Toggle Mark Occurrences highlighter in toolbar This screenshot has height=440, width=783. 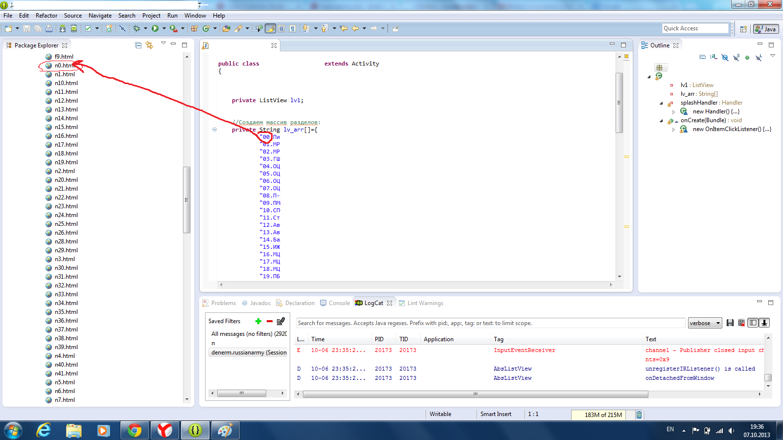click(270, 28)
